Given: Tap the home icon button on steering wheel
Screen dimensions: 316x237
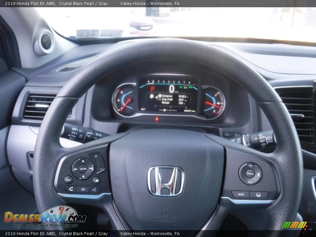Looking at the screenshot, I should click(x=96, y=180).
